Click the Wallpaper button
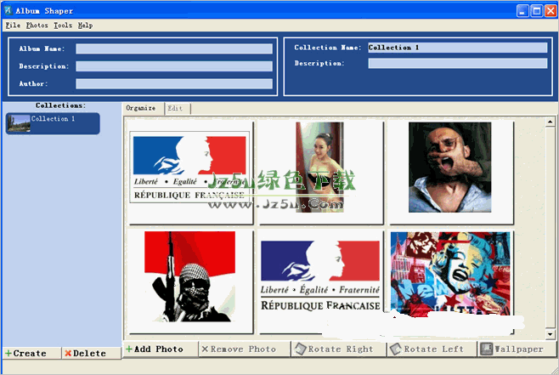Viewport: 559px width, 375px height. coord(517,349)
